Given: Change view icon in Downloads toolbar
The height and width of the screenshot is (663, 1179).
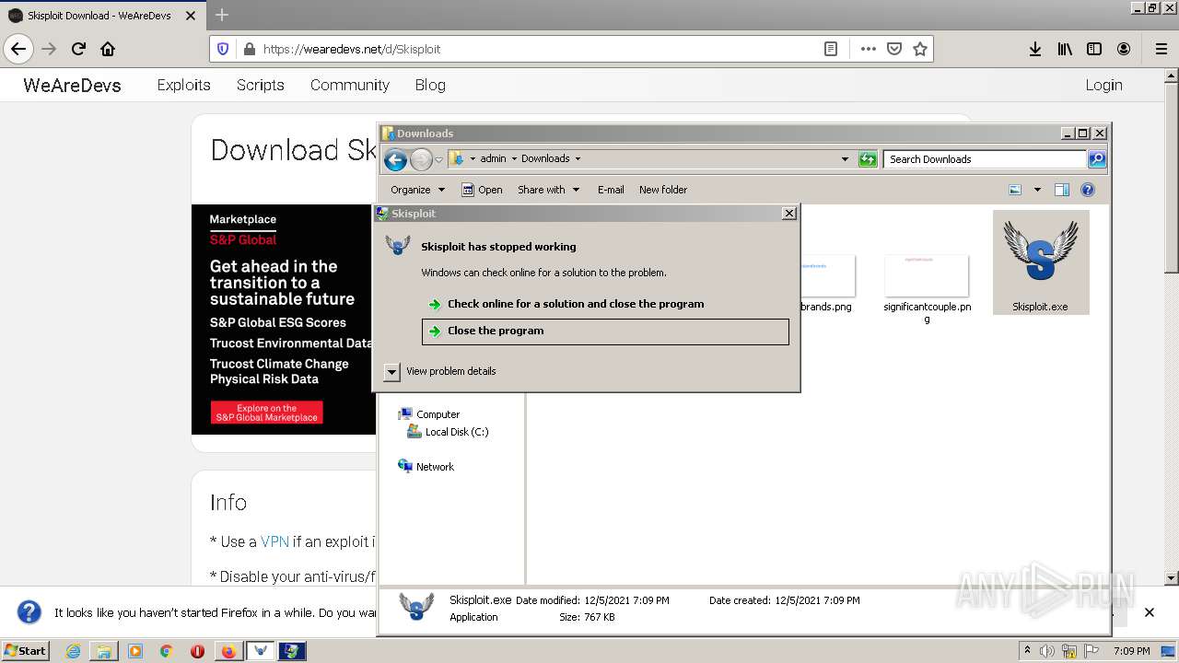Looking at the screenshot, I should (1015, 190).
